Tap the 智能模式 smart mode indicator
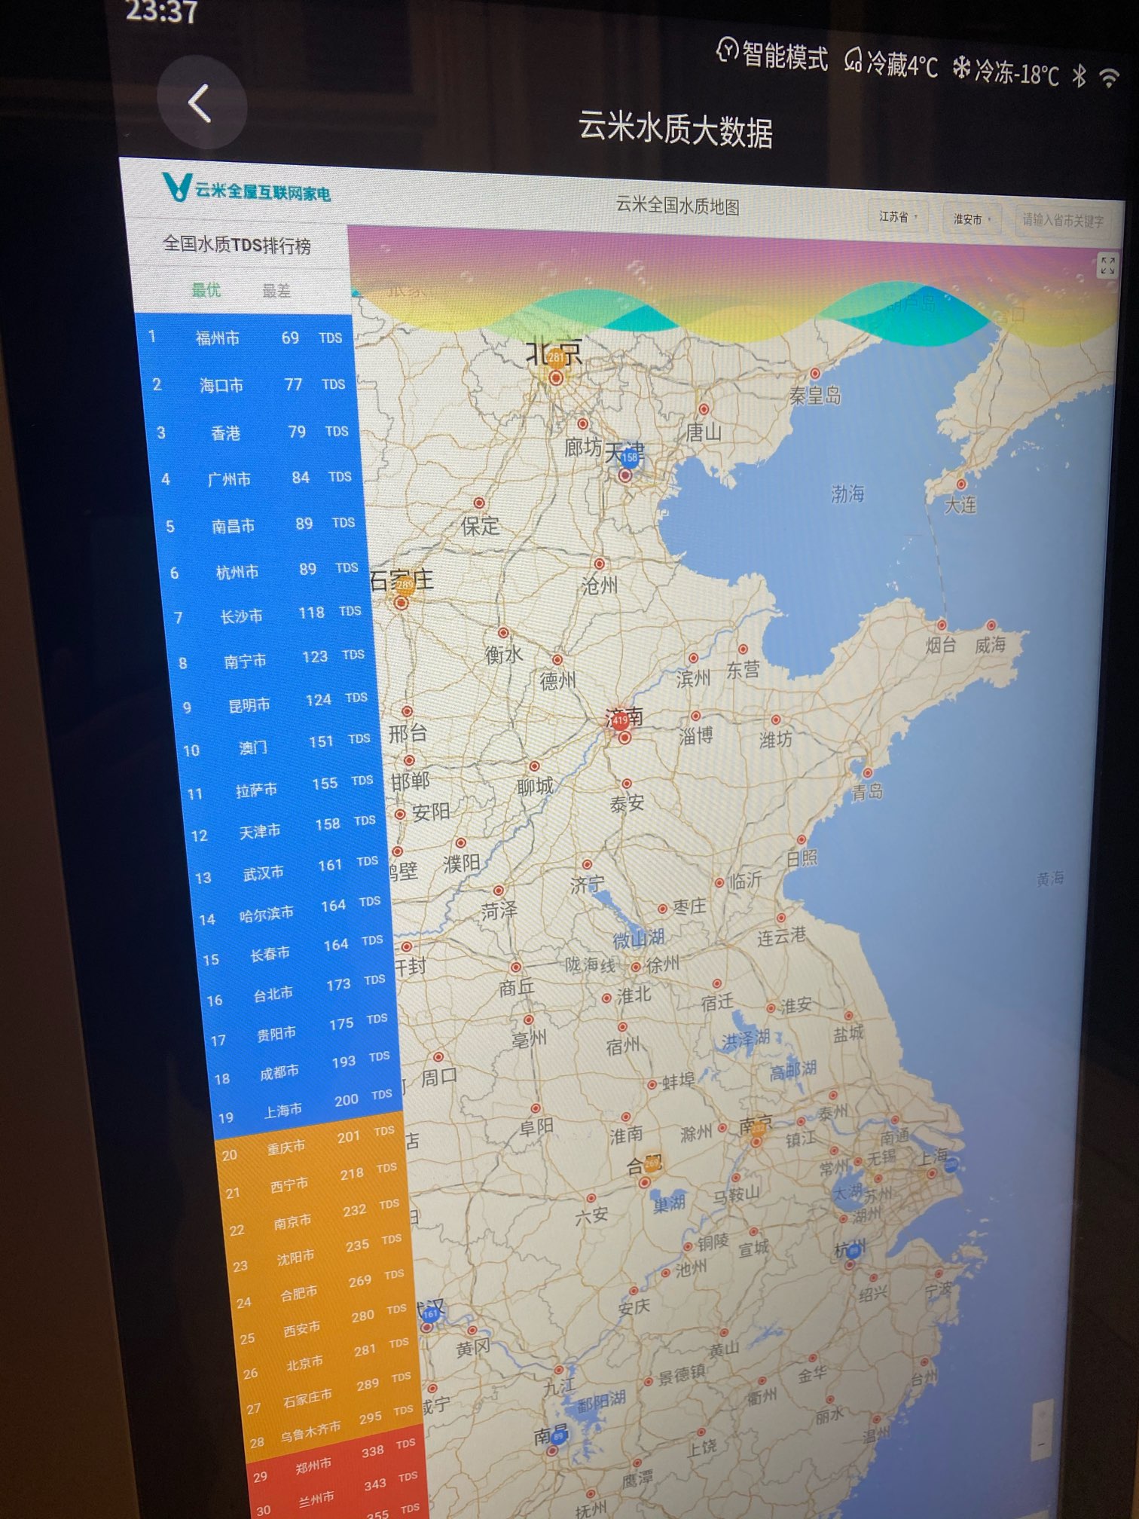 point(771,55)
